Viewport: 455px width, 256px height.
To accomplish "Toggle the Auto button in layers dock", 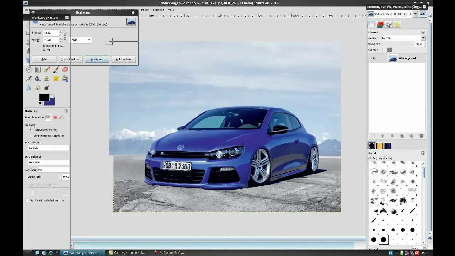I will click(x=423, y=14).
